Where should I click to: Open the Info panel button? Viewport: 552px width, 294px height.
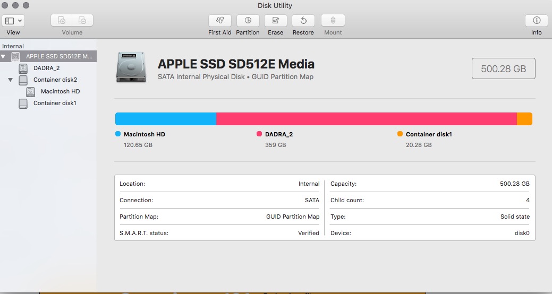[x=537, y=21]
